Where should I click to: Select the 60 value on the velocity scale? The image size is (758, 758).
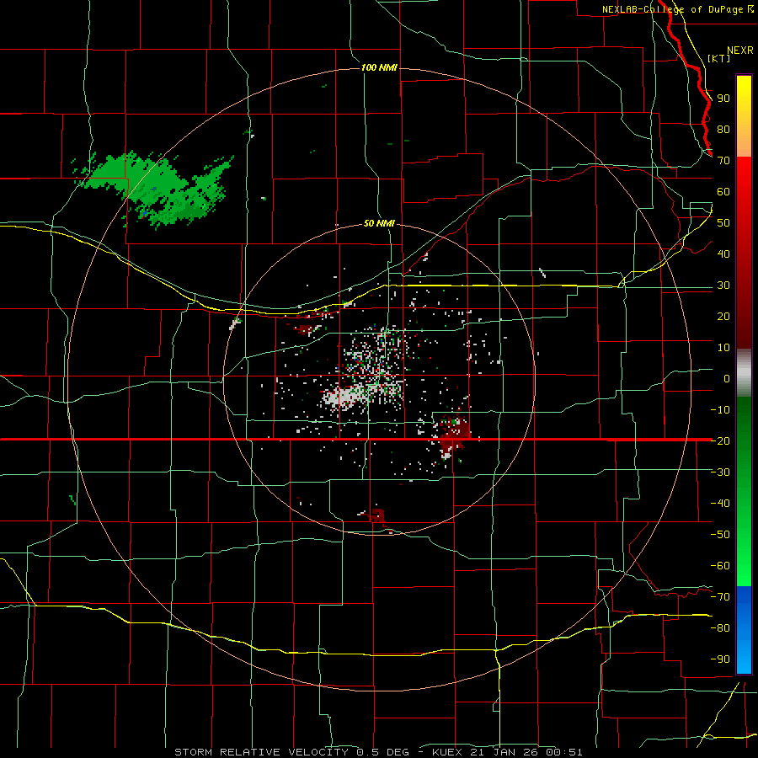click(x=723, y=192)
